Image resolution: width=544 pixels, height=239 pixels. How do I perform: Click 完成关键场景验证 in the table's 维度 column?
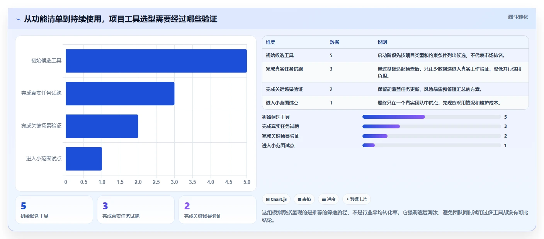284,89
